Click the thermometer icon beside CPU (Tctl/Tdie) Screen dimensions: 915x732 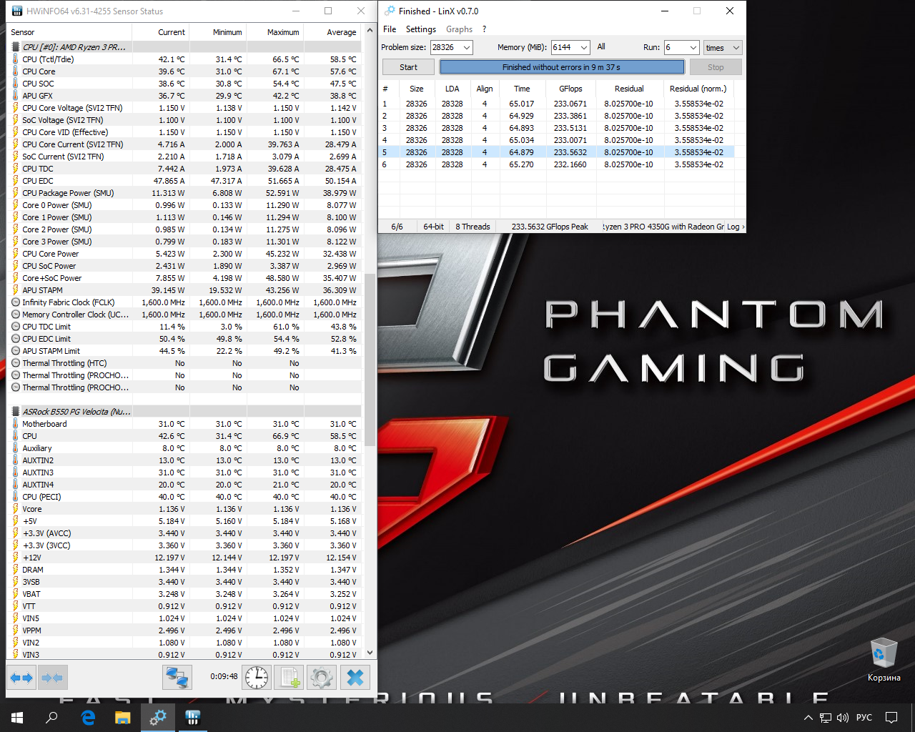tap(16, 59)
